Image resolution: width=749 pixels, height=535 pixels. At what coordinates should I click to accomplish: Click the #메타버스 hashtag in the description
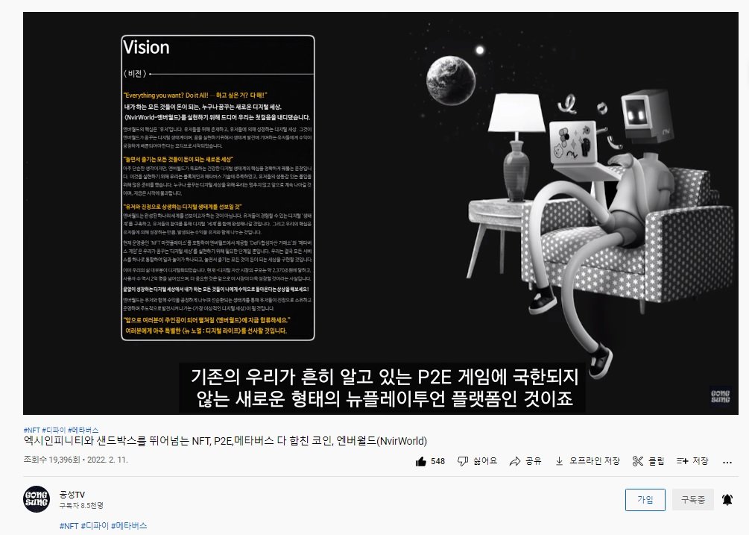tap(129, 525)
